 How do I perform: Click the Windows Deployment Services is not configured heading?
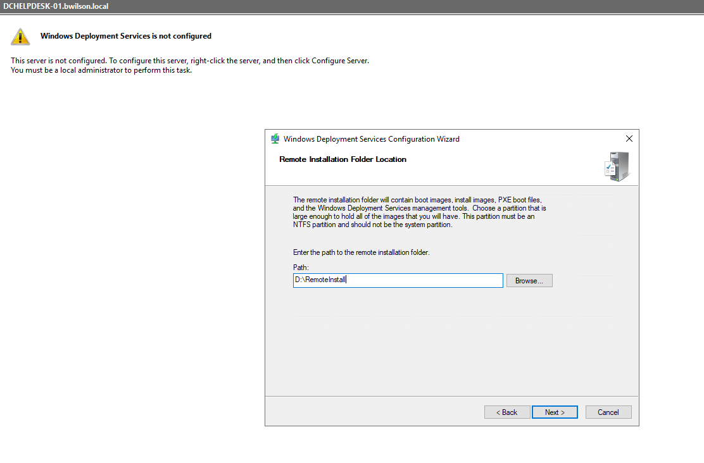tap(125, 35)
